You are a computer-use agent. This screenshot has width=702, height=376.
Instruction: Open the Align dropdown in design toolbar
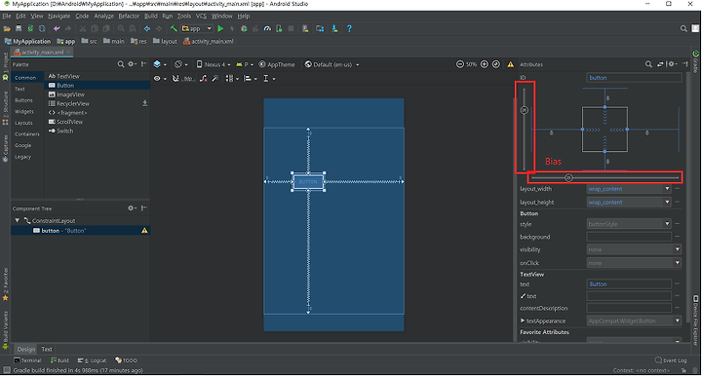click(250, 79)
